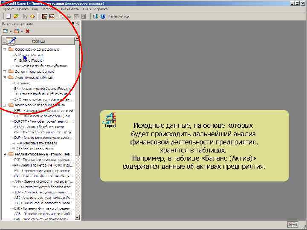Select the B - Баланс analytical table
The height and width of the screenshot is (230, 307).
click(x=22, y=83)
